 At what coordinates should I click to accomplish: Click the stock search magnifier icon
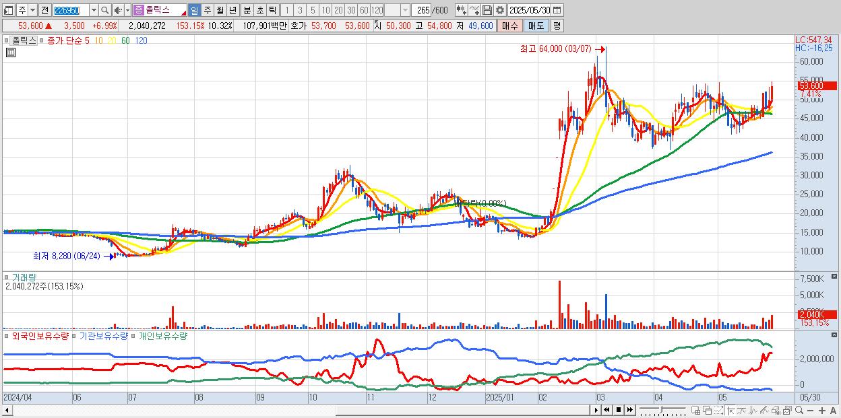(105, 10)
